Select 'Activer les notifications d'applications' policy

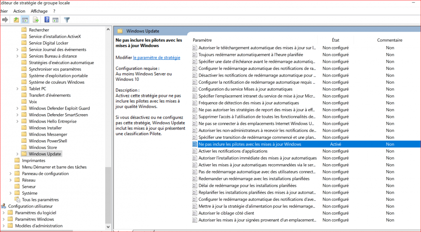coord(233,151)
